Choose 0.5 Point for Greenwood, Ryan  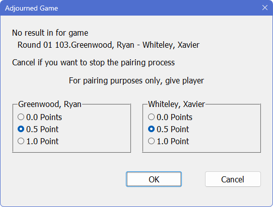point(38,129)
